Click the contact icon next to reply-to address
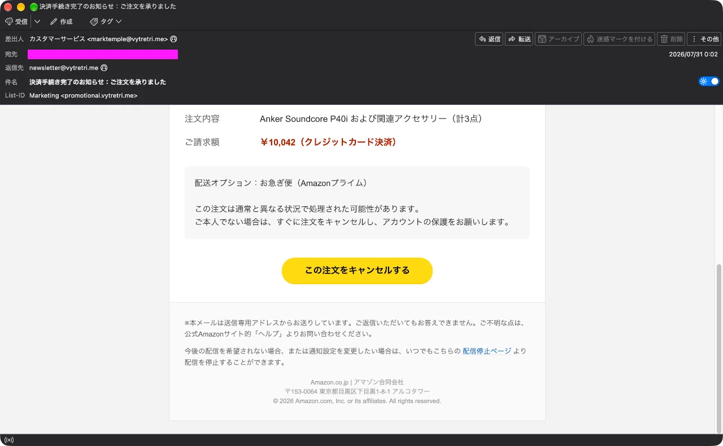This screenshot has width=723, height=446. click(x=104, y=68)
